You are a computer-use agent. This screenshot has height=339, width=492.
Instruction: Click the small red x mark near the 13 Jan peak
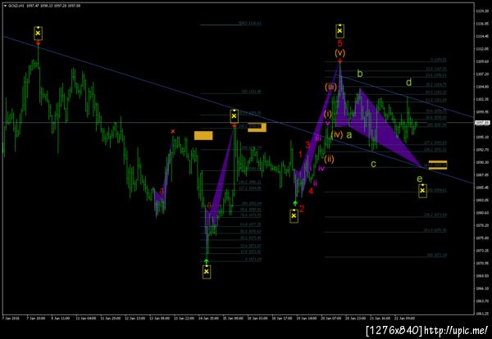tap(172, 131)
